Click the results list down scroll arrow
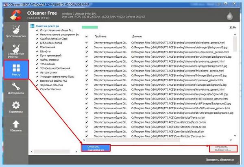Screen dimensions: 244x167 pos(235,136)
